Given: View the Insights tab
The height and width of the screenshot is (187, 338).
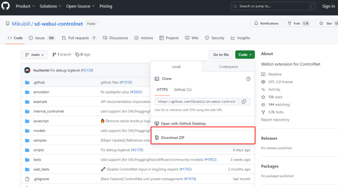Looking at the screenshot, I should click(x=240, y=38).
